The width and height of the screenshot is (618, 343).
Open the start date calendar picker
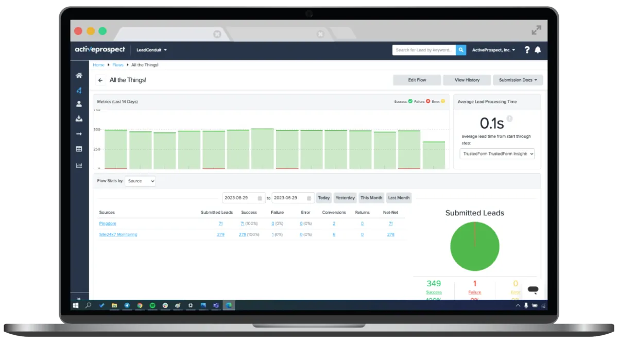[260, 198]
